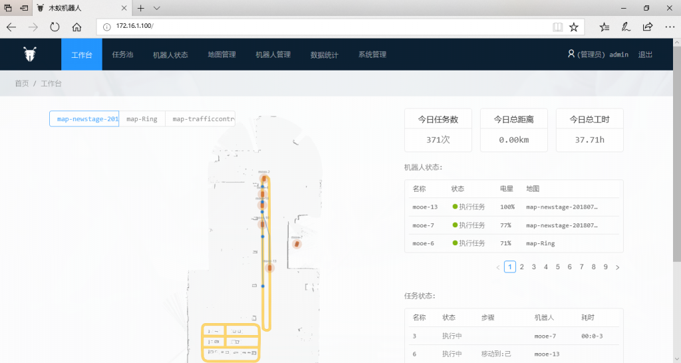The width and height of the screenshot is (681, 363).
Task: Go to browser home page icon
Action: coord(77,27)
